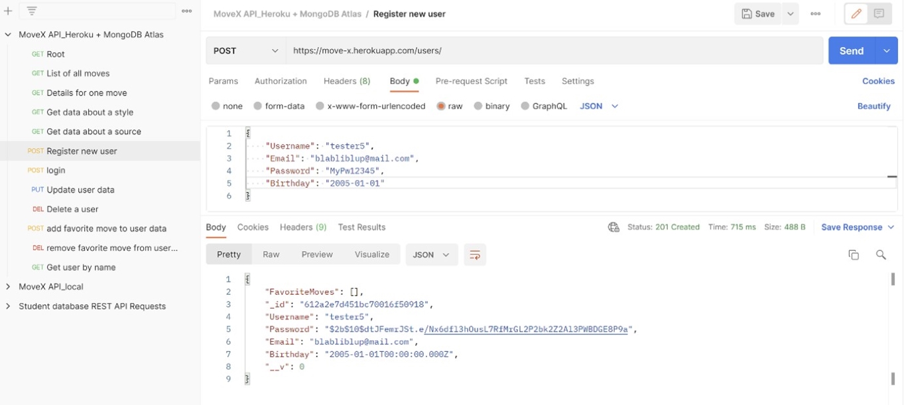Image resolution: width=906 pixels, height=405 pixels.
Task: Search response with magnifier icon
Action: (881, 255)
